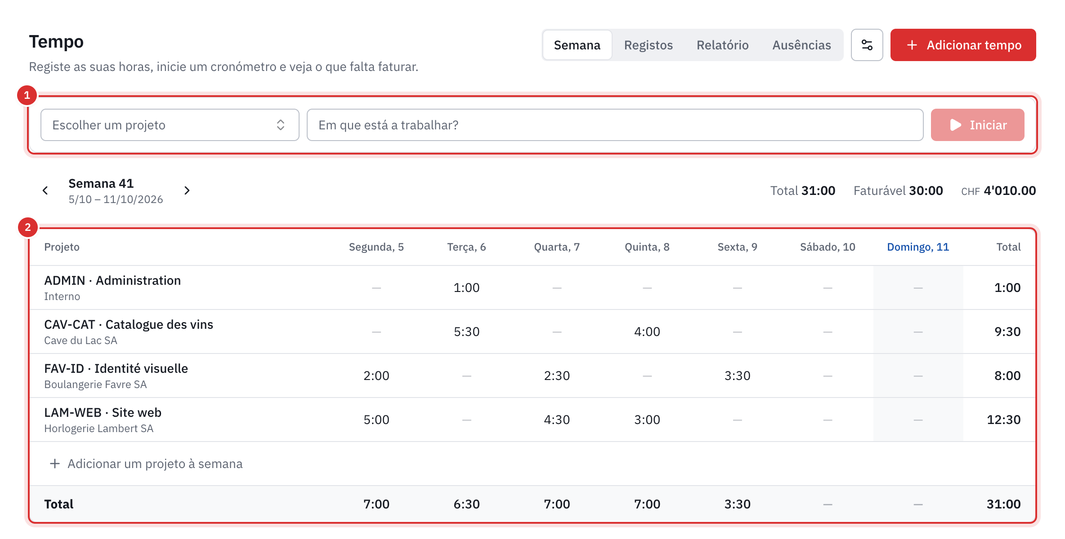Click the CHF 4'010.00 amount

(x=998, y=191)
